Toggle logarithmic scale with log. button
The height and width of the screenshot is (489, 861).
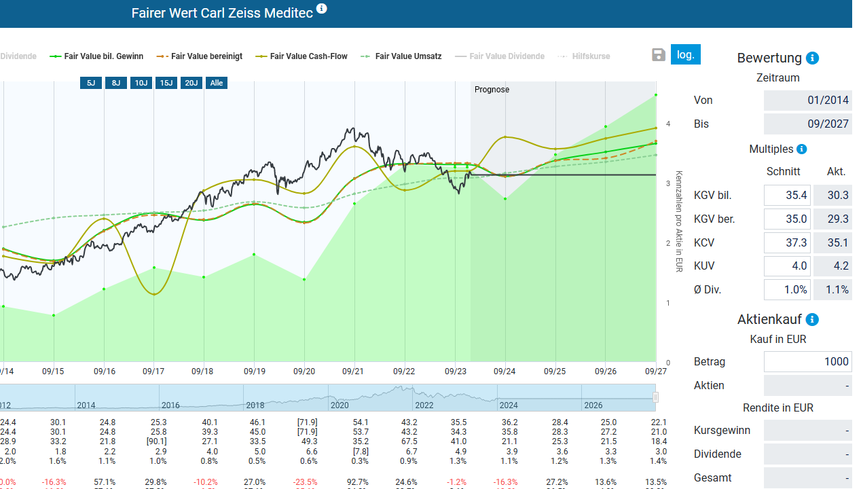pos(686,54)
